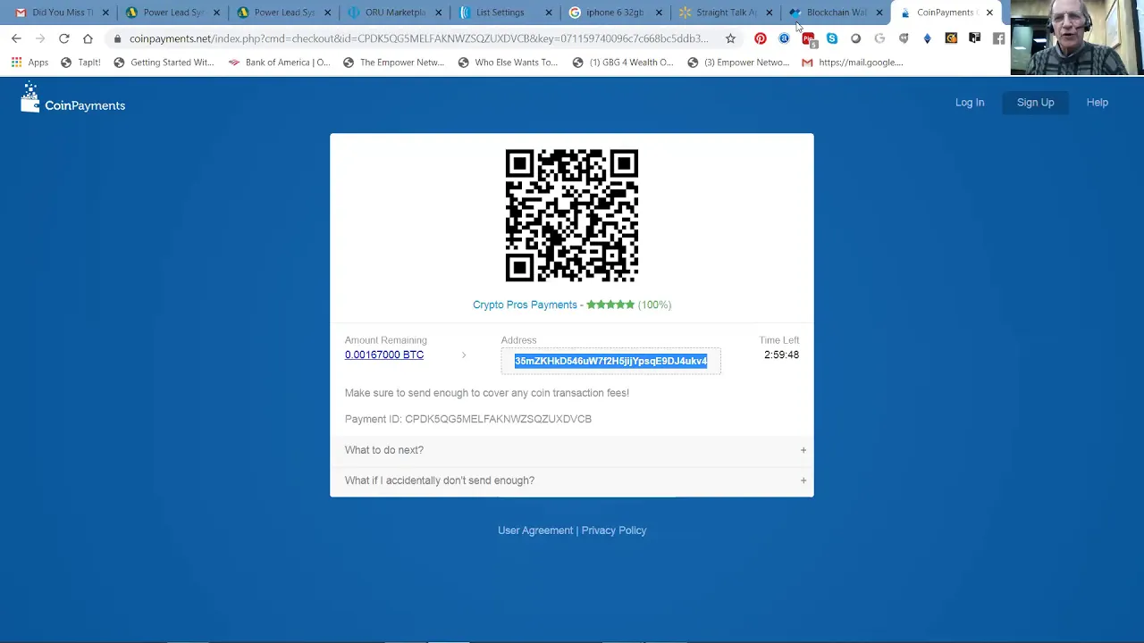This screenshot has width=1144, height=643.
Task: Open the Who Else Wants To bookmark
Action: tap(508, 63)
